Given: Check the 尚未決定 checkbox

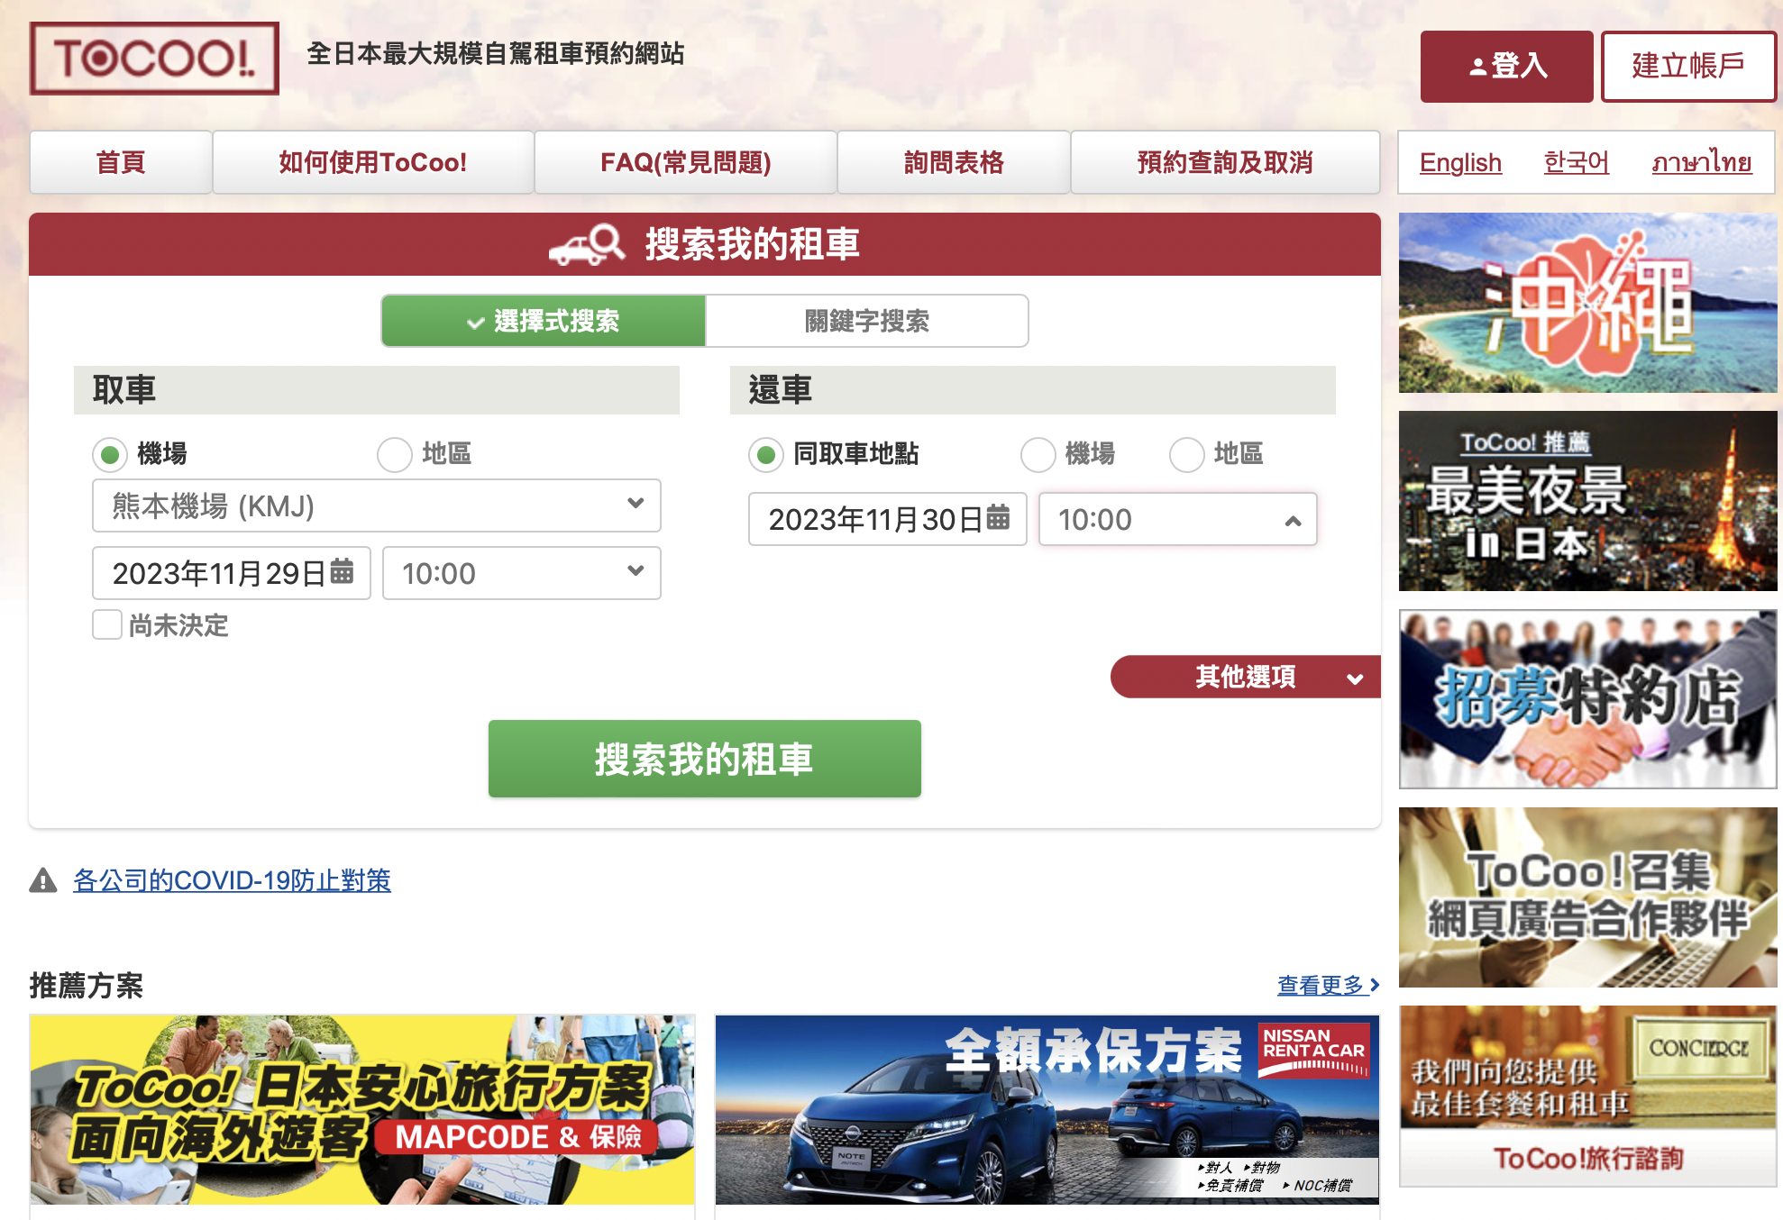Looking at the screenshot, I should point(107,624).
